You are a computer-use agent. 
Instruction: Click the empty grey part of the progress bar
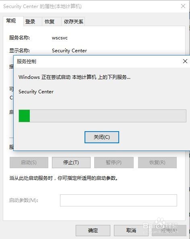click(x=108, y=116)
